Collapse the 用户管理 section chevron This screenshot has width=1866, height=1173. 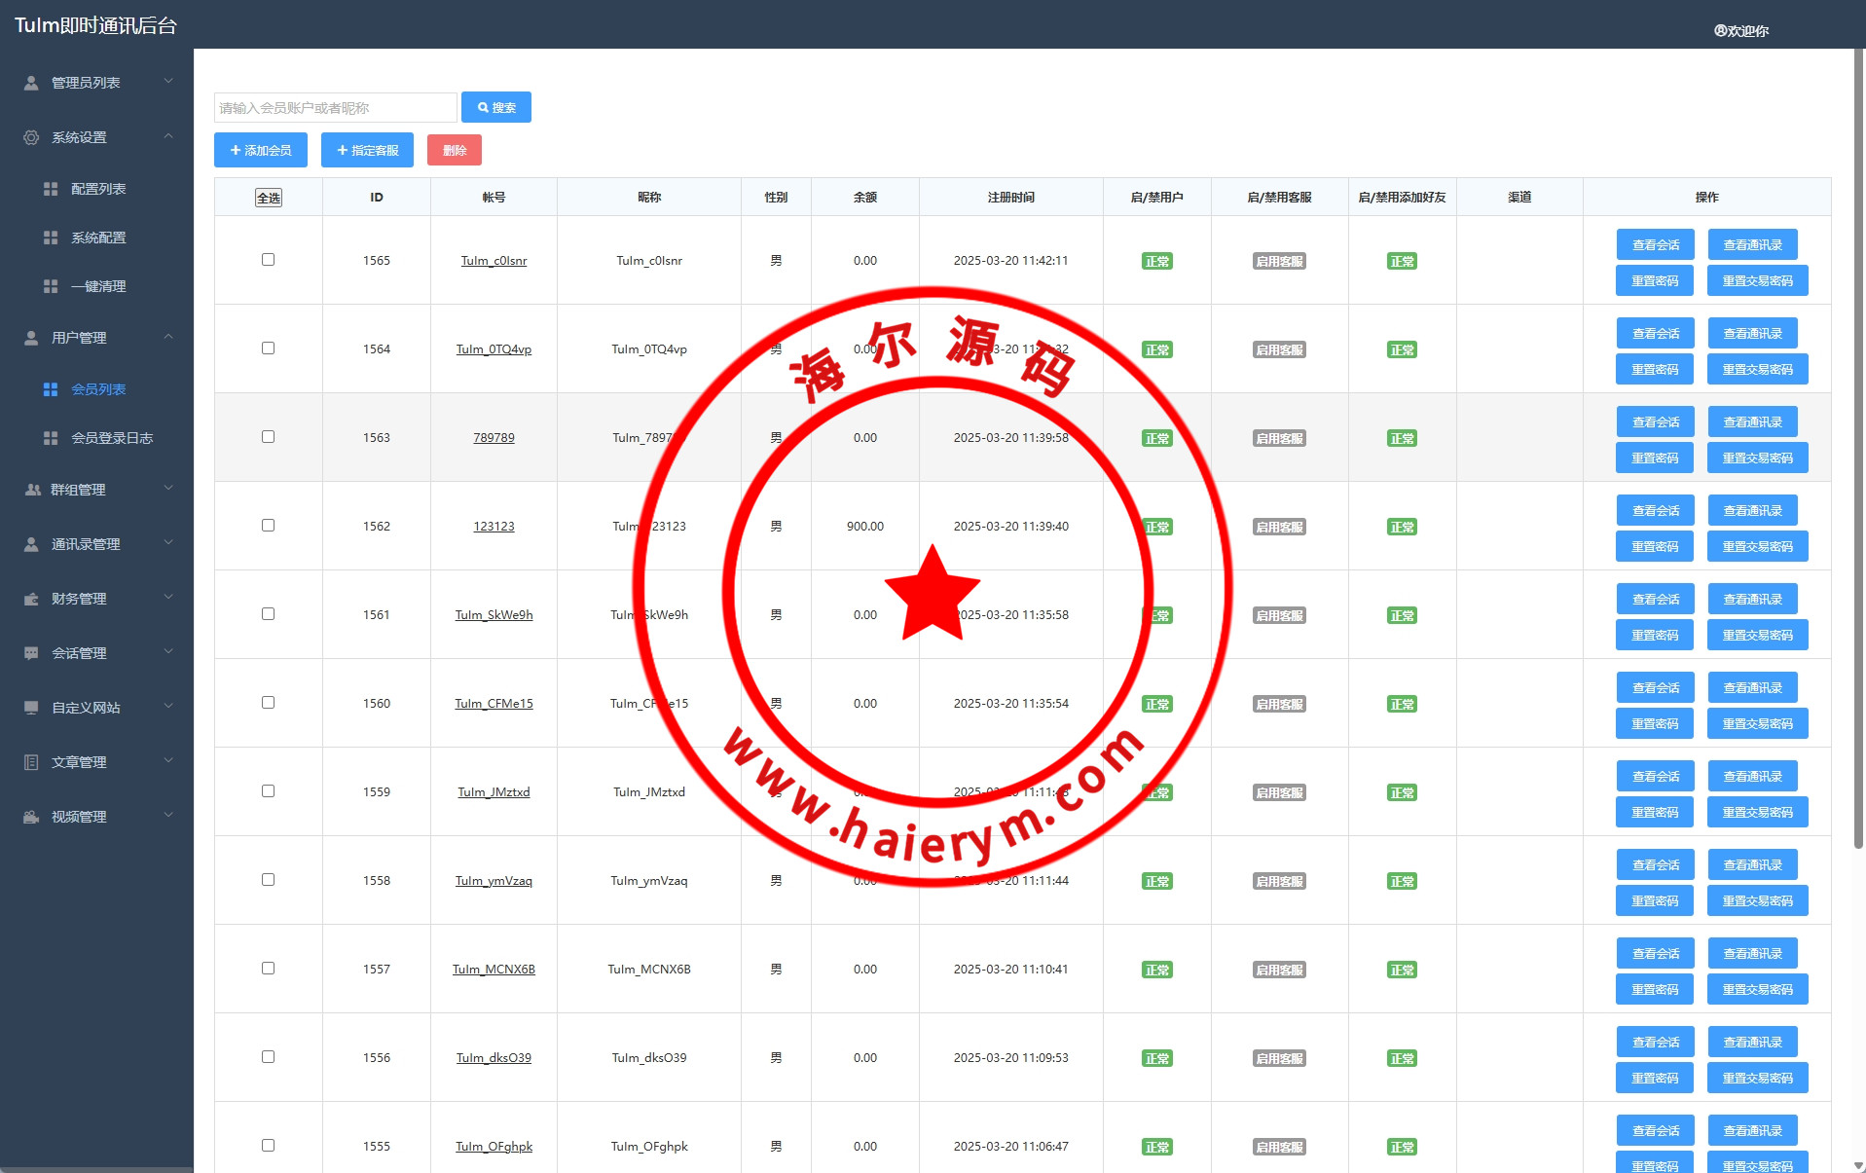click(168, 337)
